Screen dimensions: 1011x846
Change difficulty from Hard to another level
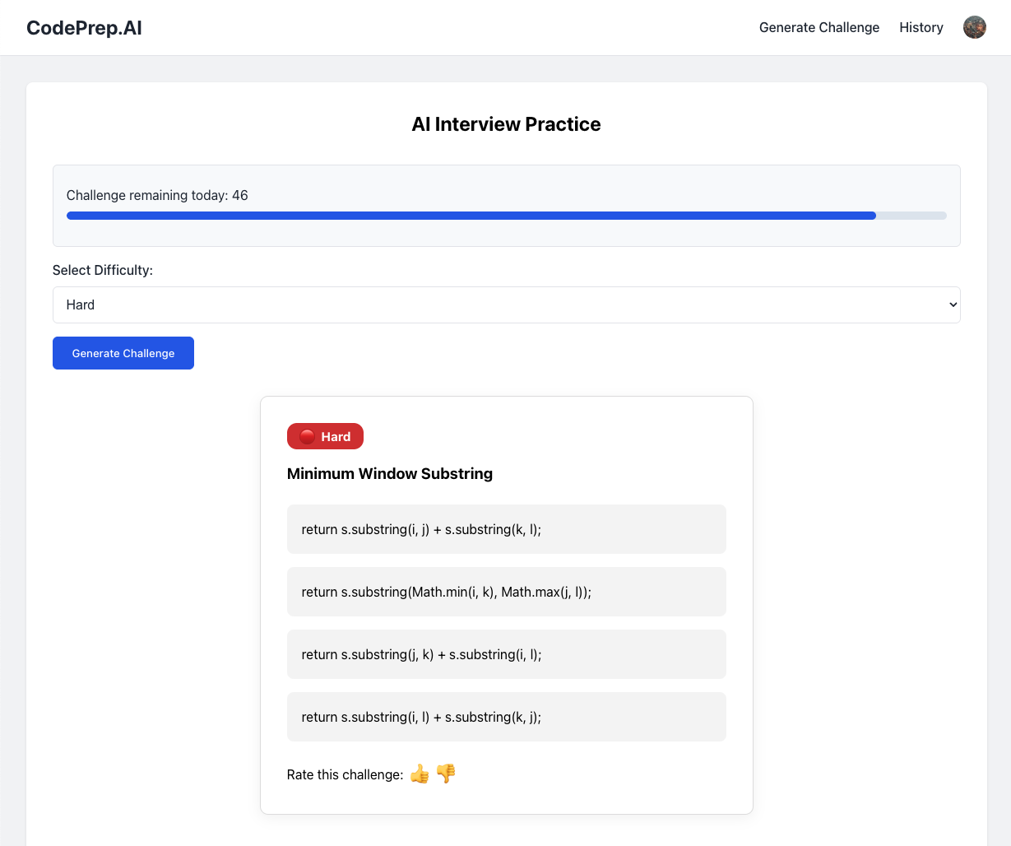(506, 304)
